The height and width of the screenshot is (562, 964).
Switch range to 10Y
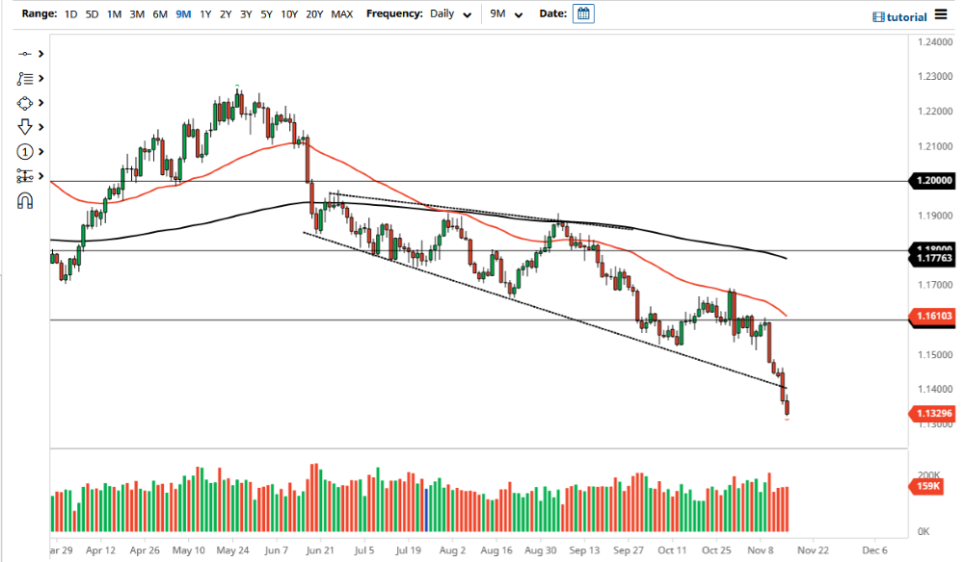tap(289, 14)
